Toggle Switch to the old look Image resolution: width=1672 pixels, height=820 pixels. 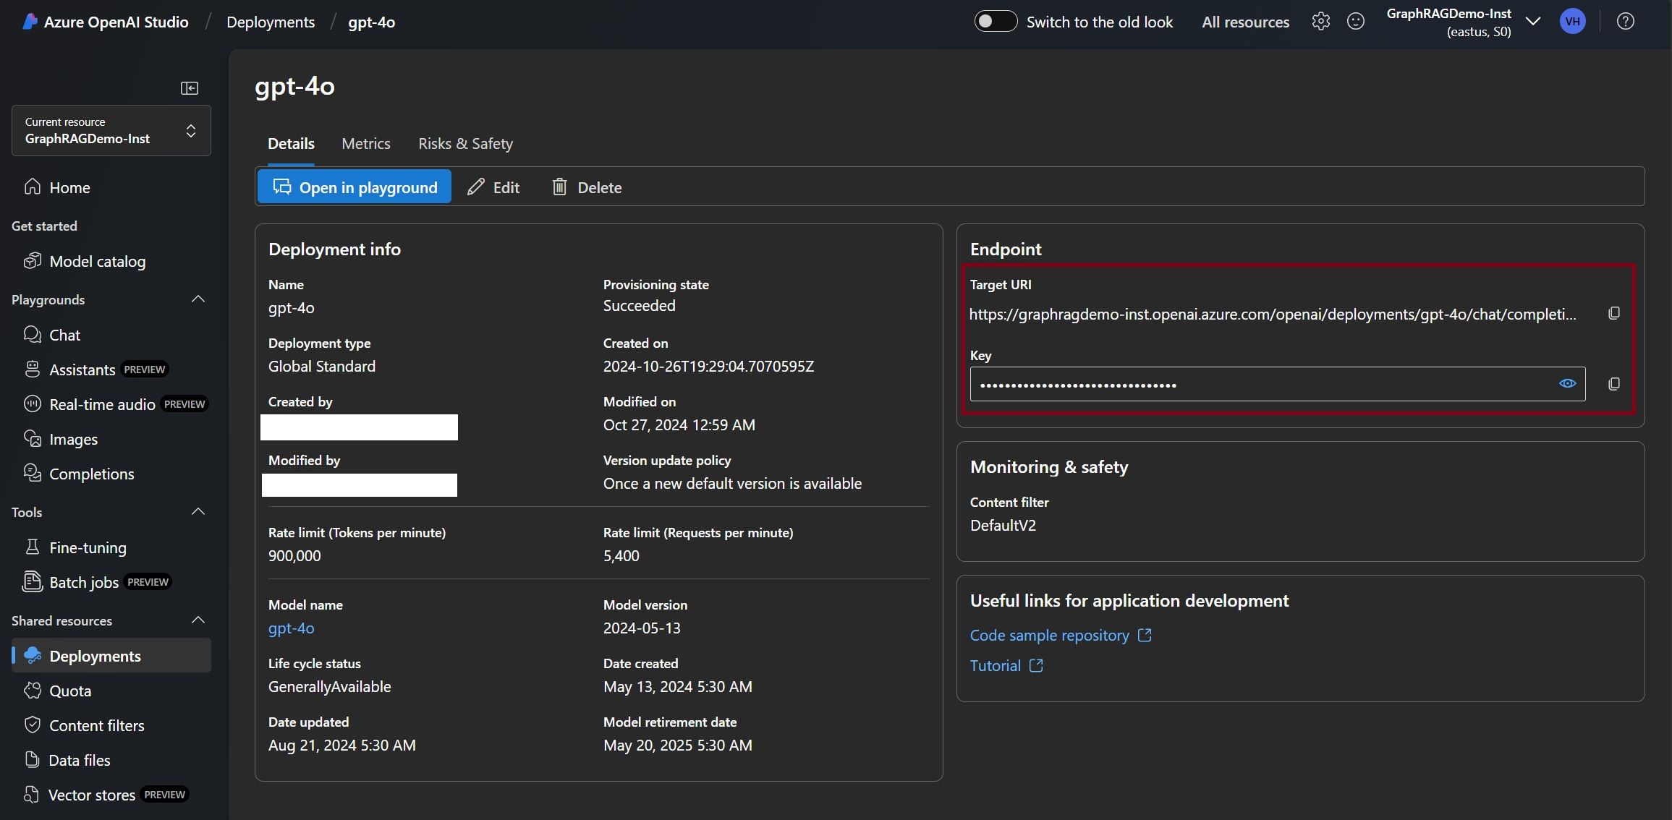(996, 22)
